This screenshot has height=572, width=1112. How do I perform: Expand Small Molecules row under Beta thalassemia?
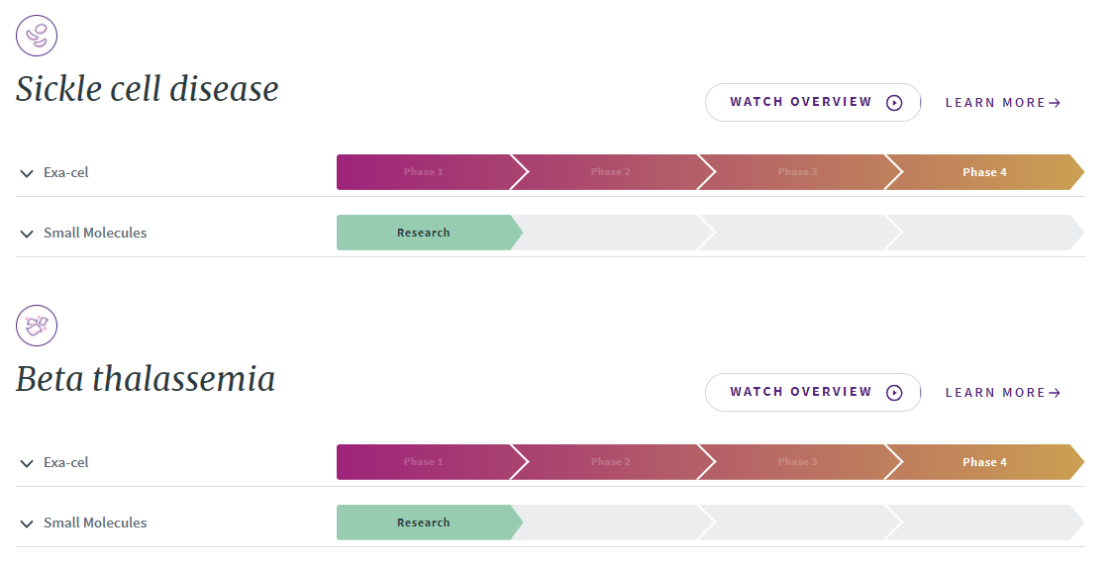pyautogui.click(x=551, y=523)
